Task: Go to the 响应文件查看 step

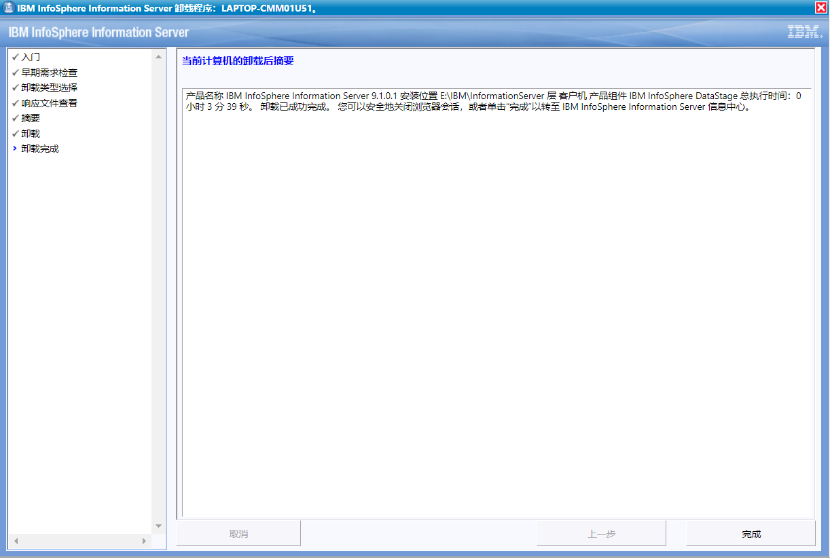Action: coord(49,103)
